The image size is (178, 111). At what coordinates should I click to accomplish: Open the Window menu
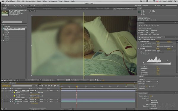click(66, 1)
